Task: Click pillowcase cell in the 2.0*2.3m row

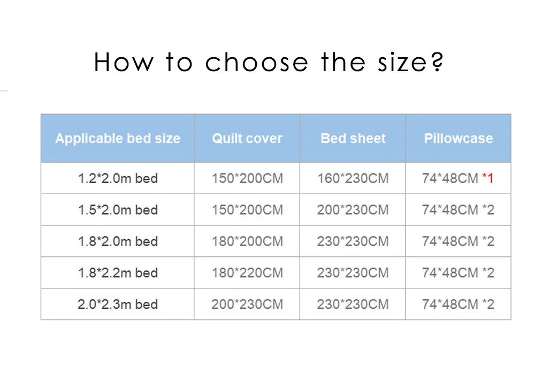Action: tap(458, 304)
